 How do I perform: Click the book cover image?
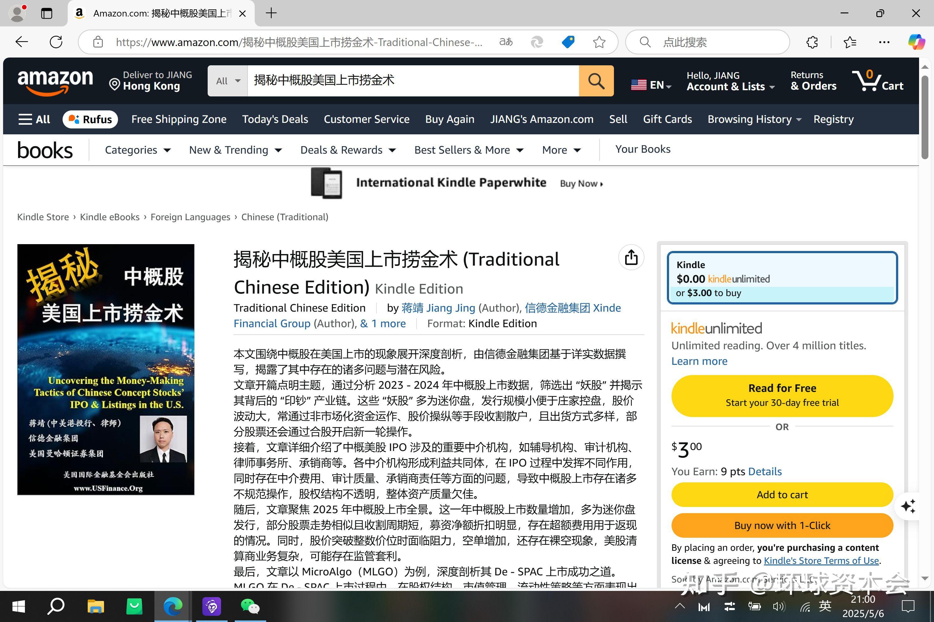pyautogui.click(x=106, y=369)
